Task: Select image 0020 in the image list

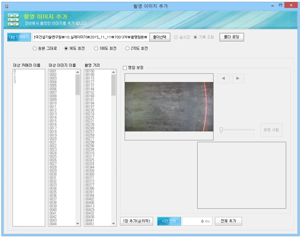Action: (62, 139)
